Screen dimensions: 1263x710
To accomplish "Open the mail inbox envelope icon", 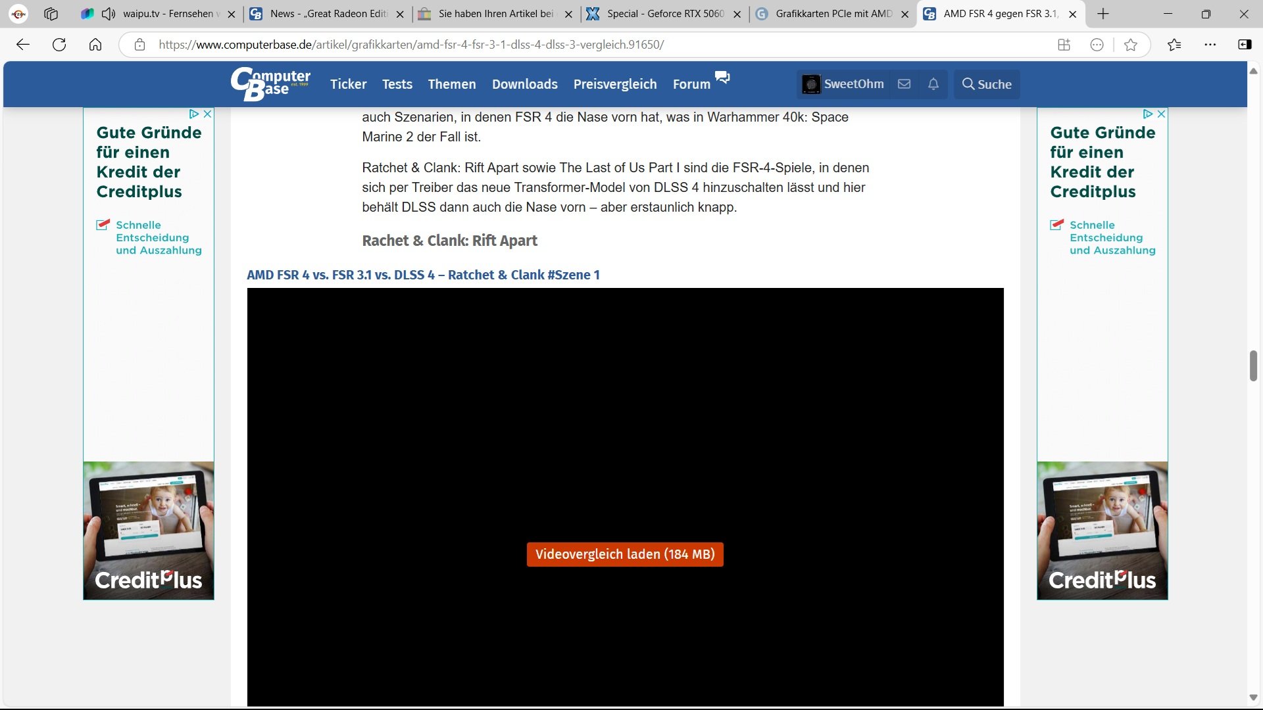I will 904,84.
